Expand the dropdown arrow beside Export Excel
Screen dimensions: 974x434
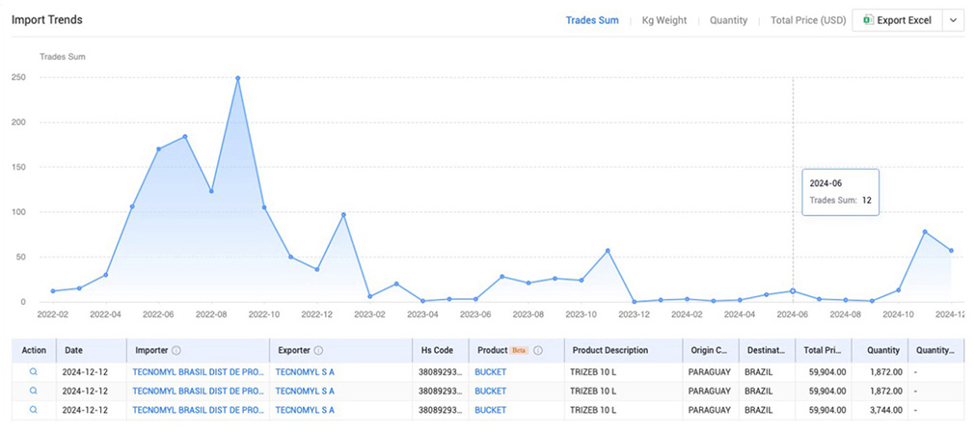(x=953, y=20)
